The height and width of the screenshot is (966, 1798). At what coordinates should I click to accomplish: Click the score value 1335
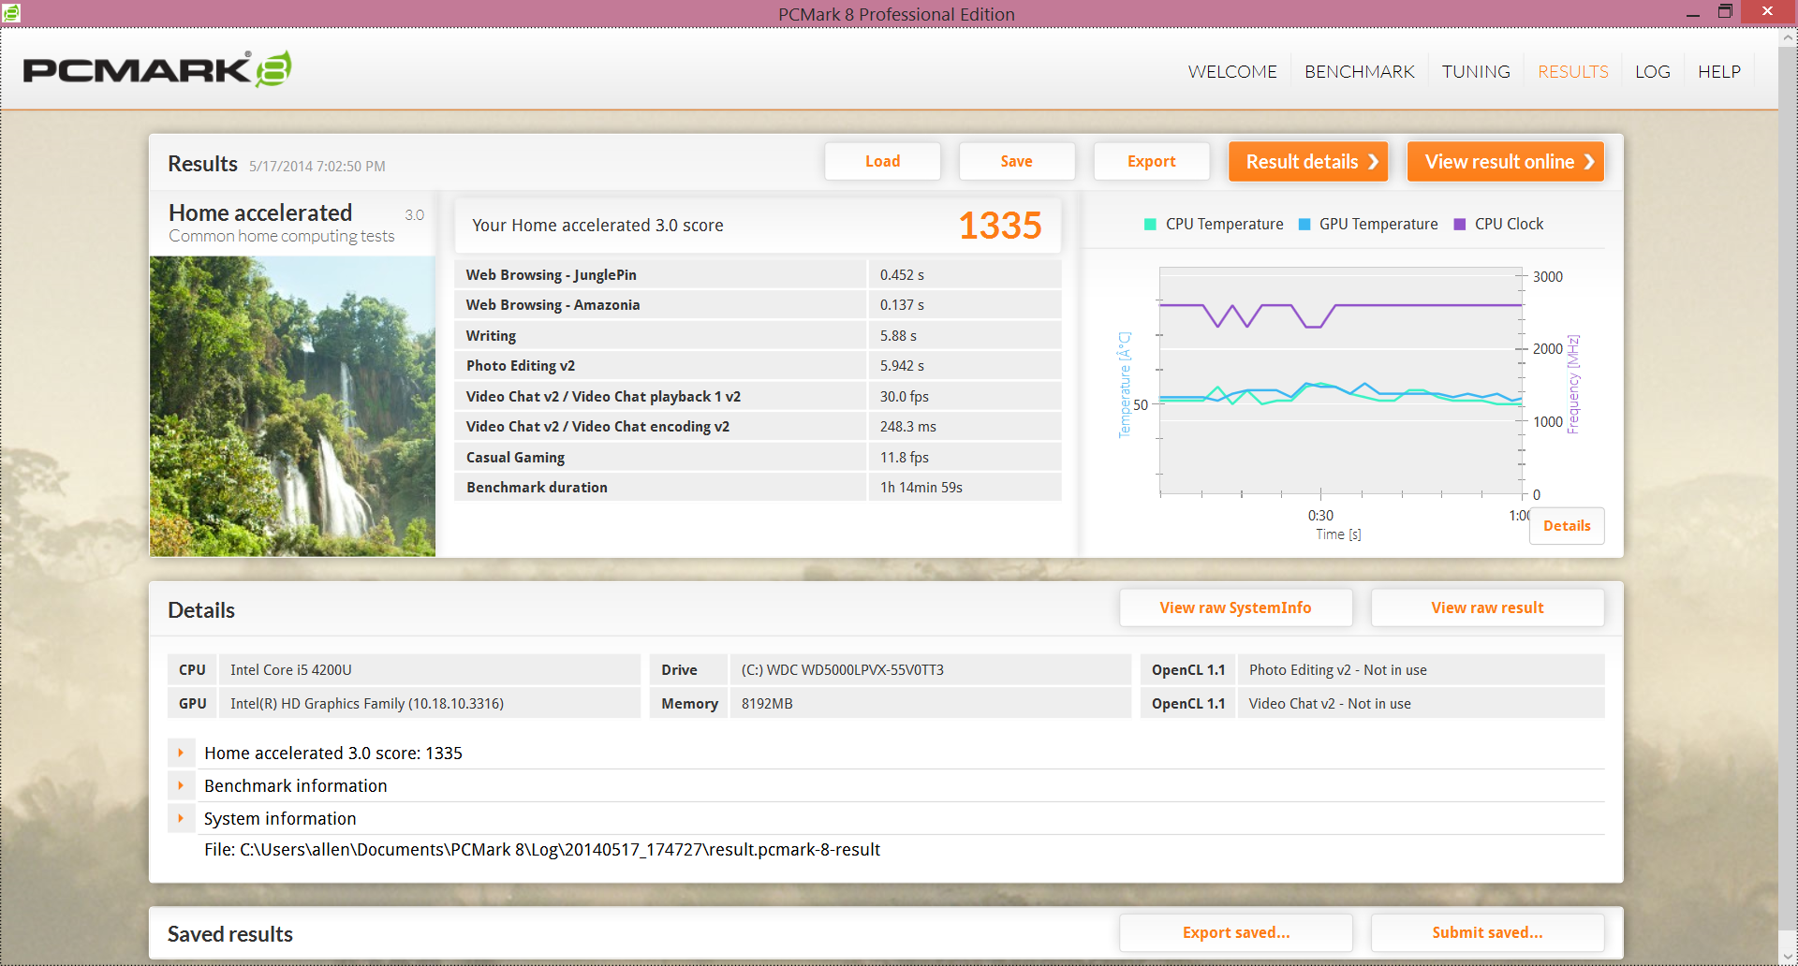[999, 226]
